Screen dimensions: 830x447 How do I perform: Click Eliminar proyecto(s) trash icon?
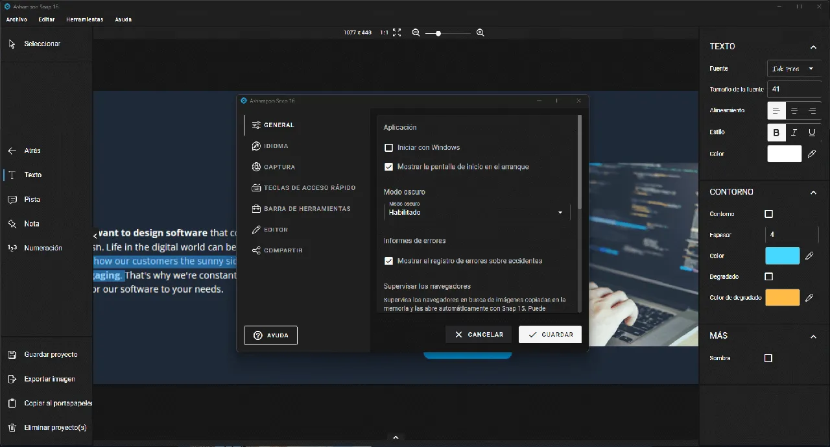click(12, 428)
